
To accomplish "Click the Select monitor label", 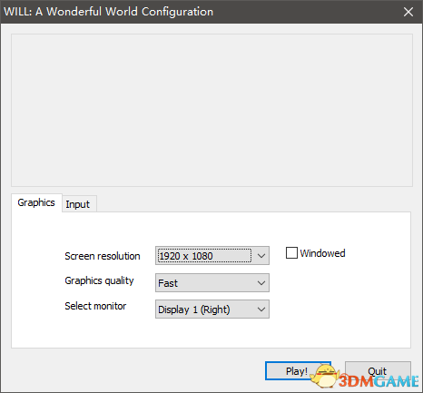I will (95, 306).
